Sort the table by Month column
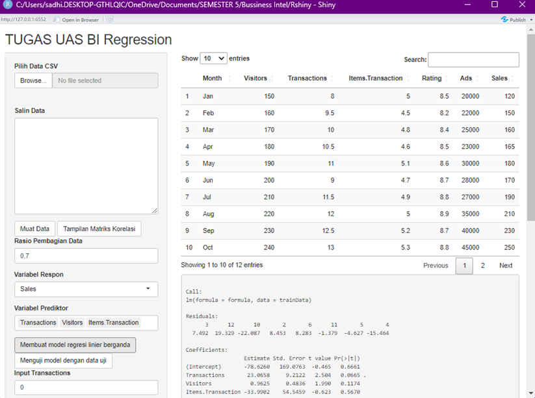The width and height of the screenshot is (535, 398). click(x=213, y=78)
